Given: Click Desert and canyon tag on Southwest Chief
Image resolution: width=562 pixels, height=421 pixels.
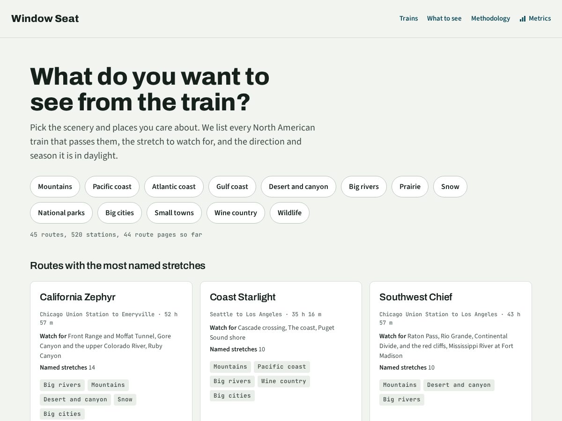Looking at the screenshot, I should point(459,385).
